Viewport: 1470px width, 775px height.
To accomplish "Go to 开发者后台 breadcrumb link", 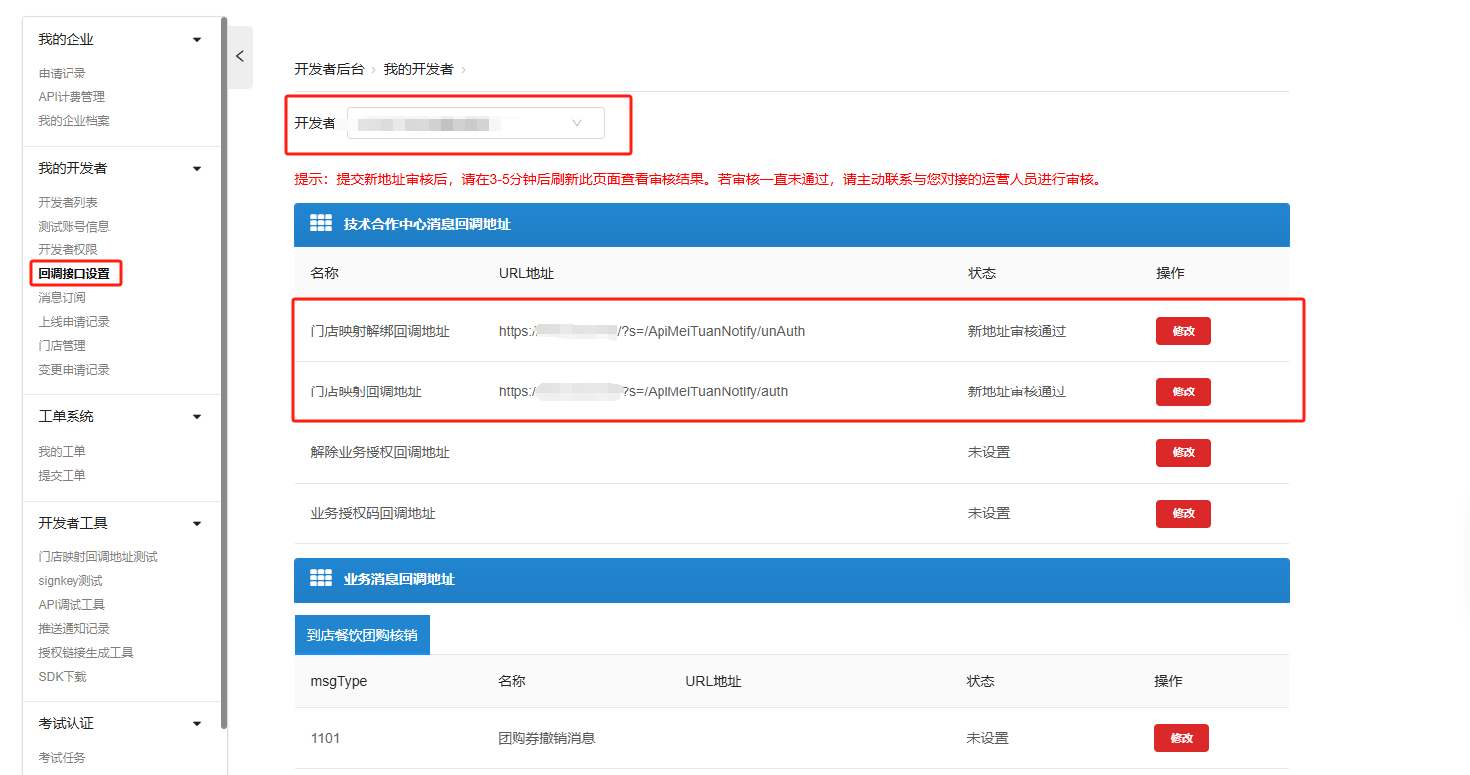I will click(x=329, y=69).
